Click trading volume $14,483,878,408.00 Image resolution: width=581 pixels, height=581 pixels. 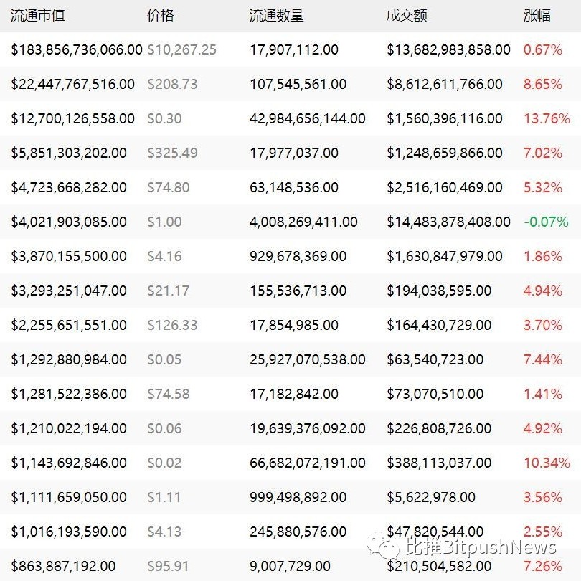pos(449,222)
